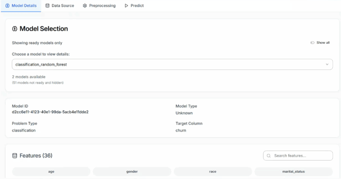341x179 pixels.
Task: Click the database icon beside Features heading
Action: coord(15,156)
